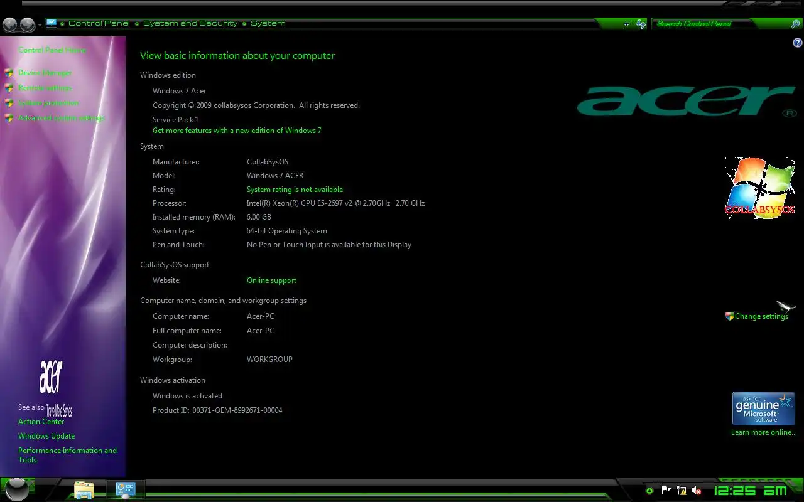Click the muted volume tray icon
This screenshot has height=502, width=804.
697,490
